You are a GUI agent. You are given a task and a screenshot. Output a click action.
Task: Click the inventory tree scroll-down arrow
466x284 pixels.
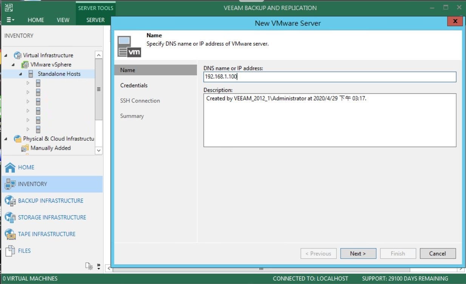tap(99, 150)
